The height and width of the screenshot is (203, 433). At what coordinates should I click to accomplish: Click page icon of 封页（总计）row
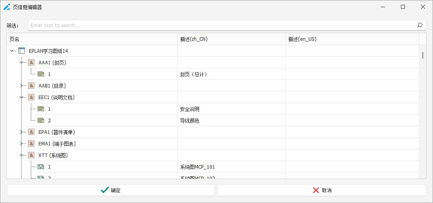point(41,74)
